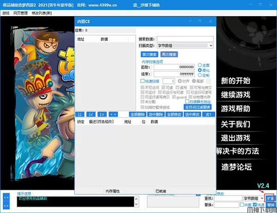277x213 pixels.
Task: Click the 再次搜索 button
Action: click(169, 54)
